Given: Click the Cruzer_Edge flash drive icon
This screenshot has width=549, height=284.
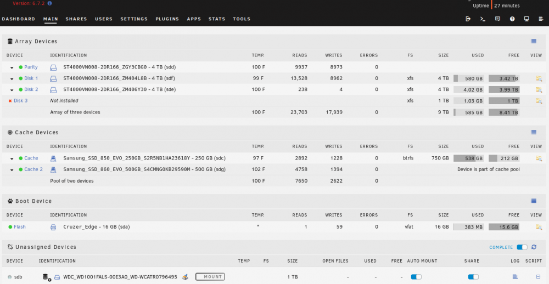Looking at the screenshot, I should click(53, 227).
